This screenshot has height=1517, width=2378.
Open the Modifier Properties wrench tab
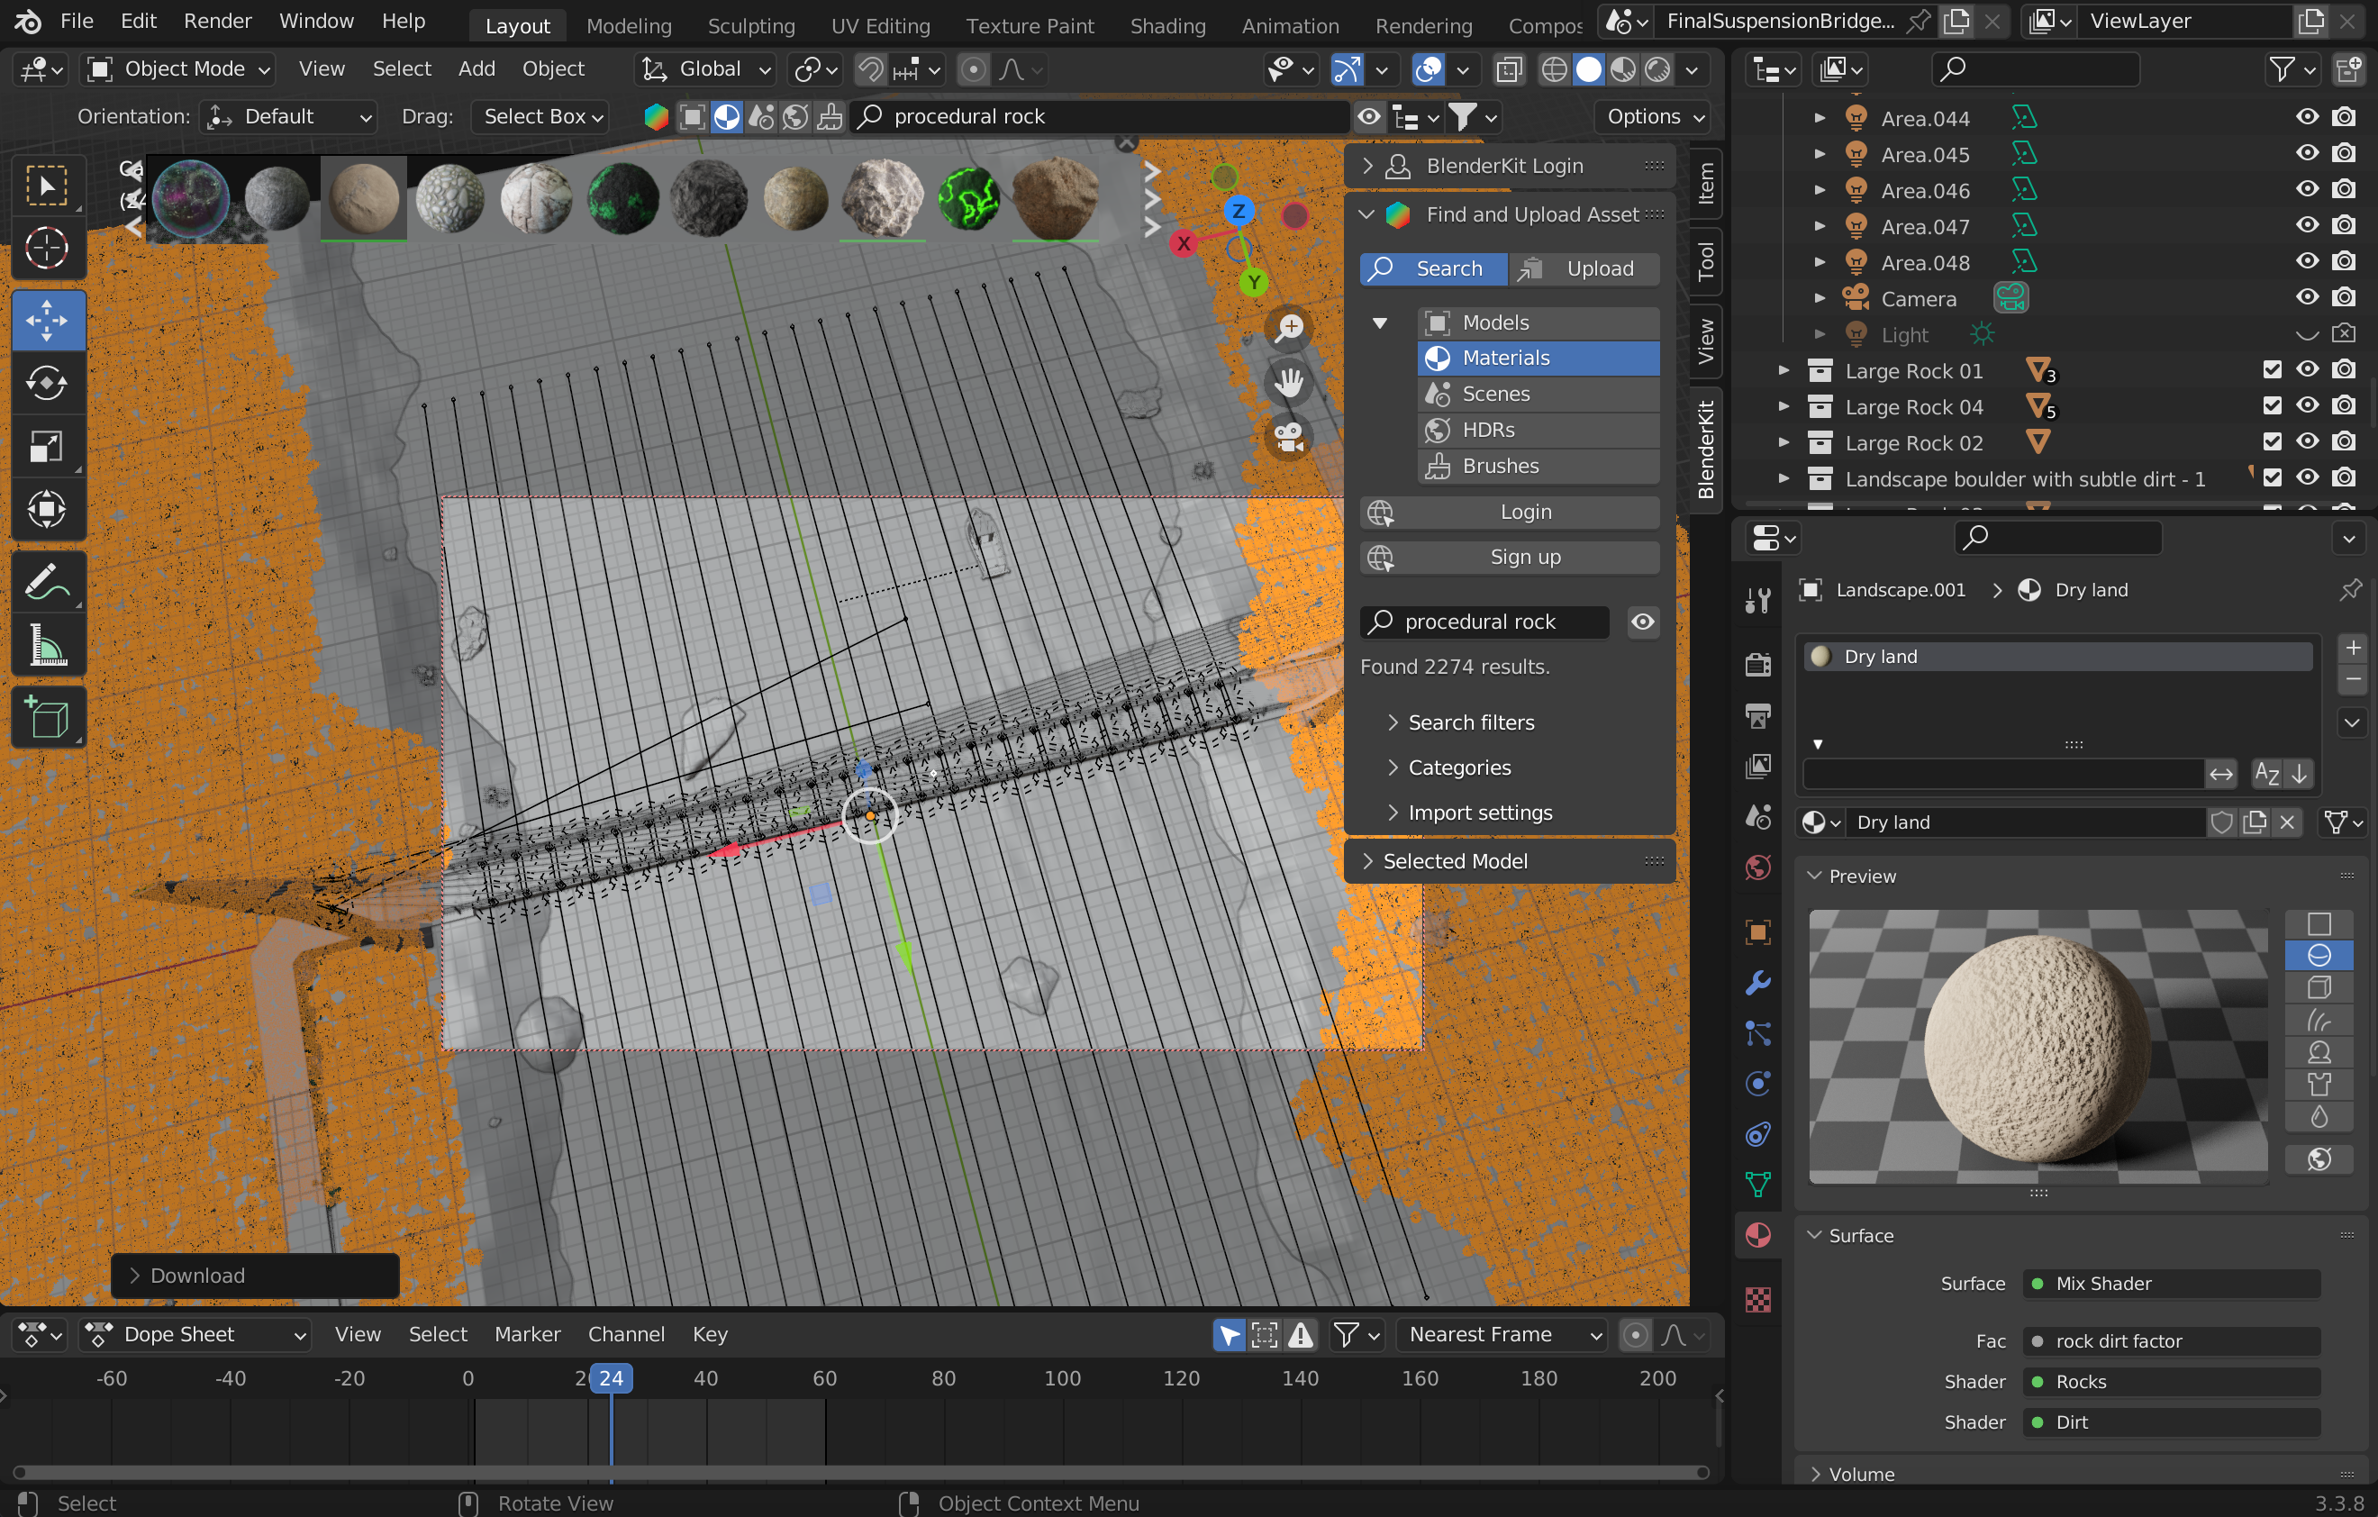1757,983
